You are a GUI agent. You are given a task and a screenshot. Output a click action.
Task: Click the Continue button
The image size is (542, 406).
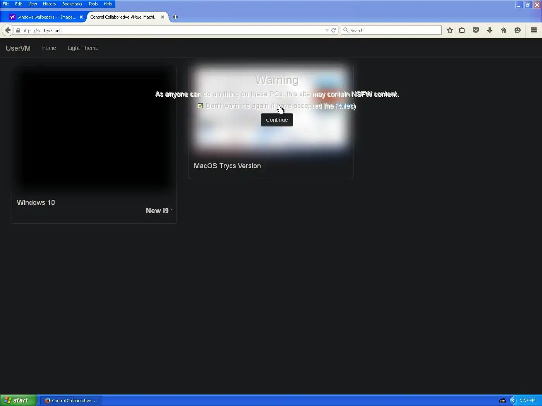click(277, 120)
